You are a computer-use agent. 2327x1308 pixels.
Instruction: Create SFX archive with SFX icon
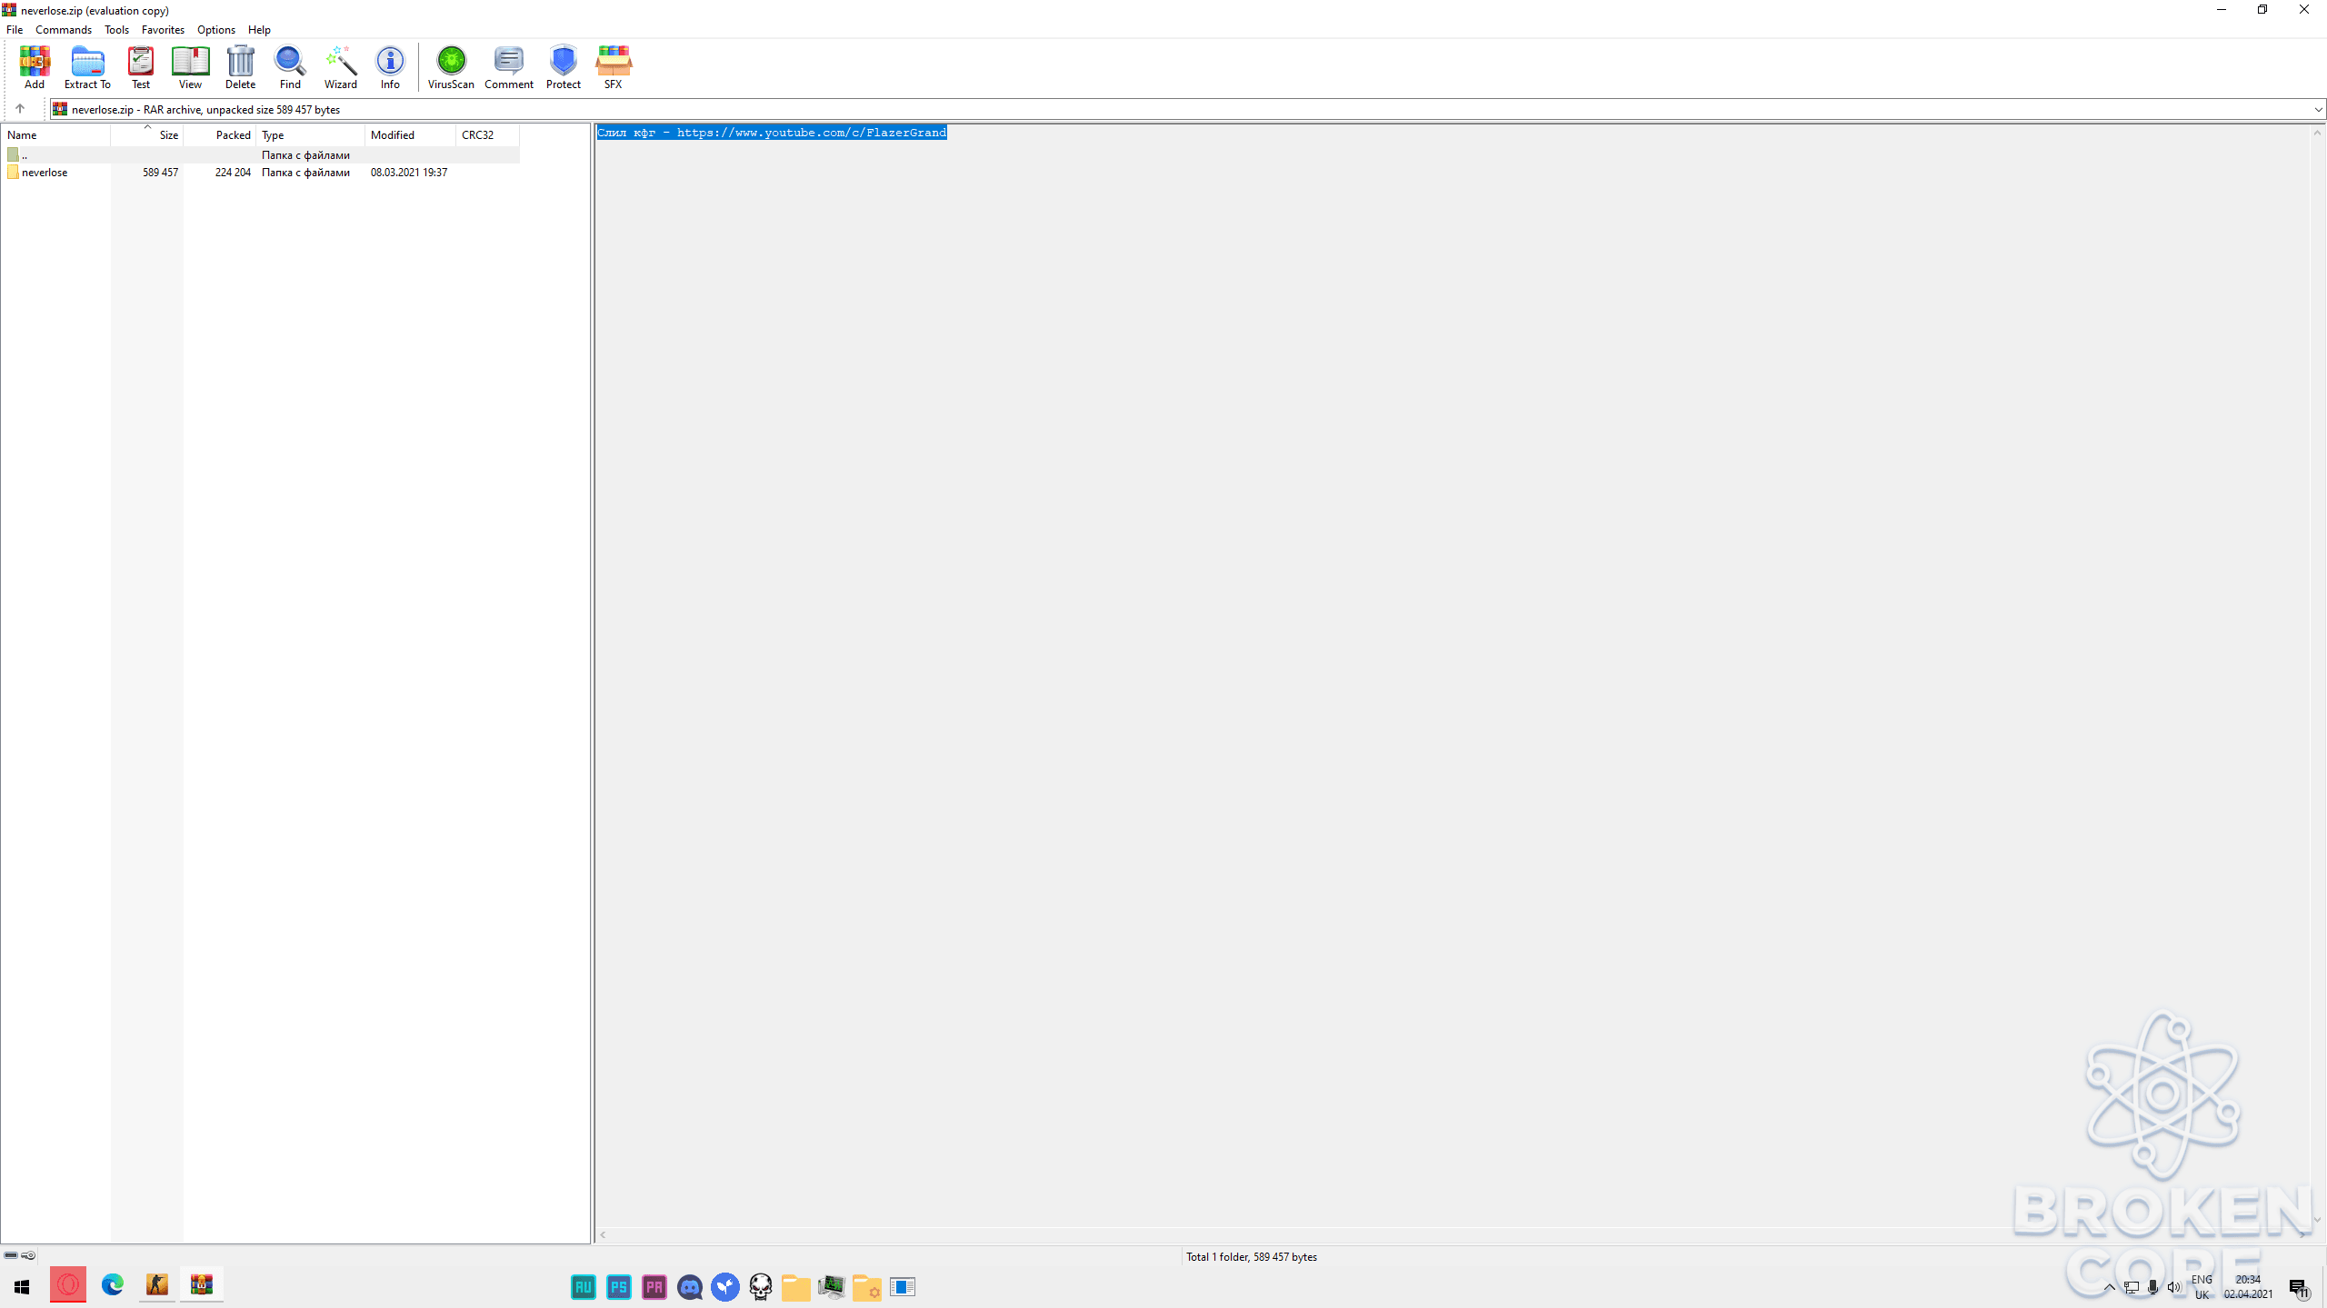click(614, 68)
